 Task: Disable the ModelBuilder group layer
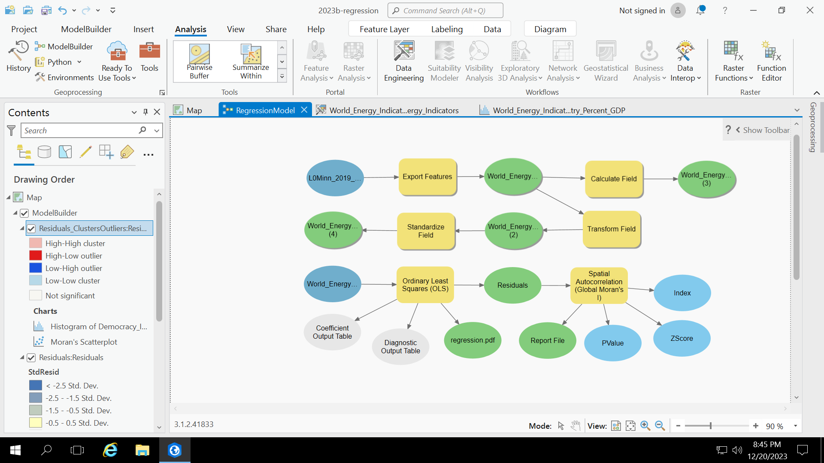(x=24, y=213)
